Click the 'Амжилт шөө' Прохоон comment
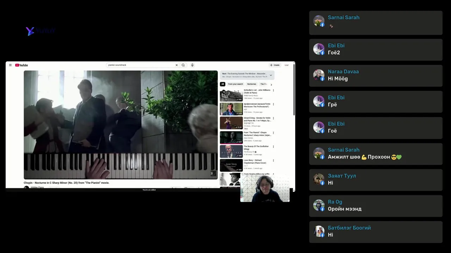This screenshot has height=253, width=451. pyautogui.click(x=365, y=157)
